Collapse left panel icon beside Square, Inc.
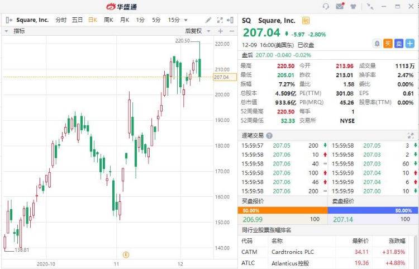 click(x=9, y=20)
